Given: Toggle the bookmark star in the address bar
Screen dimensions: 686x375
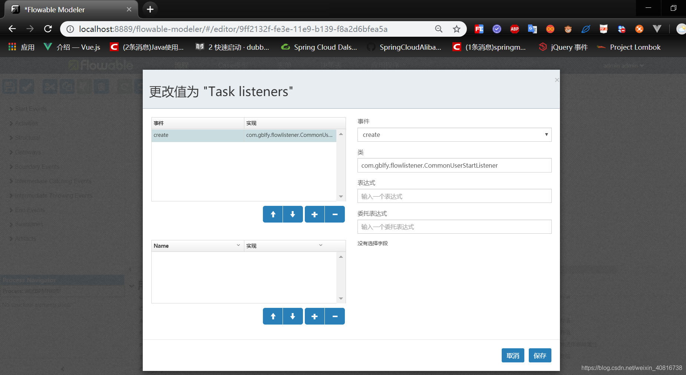Looking at the screenshot, I should tap(457, 29).
